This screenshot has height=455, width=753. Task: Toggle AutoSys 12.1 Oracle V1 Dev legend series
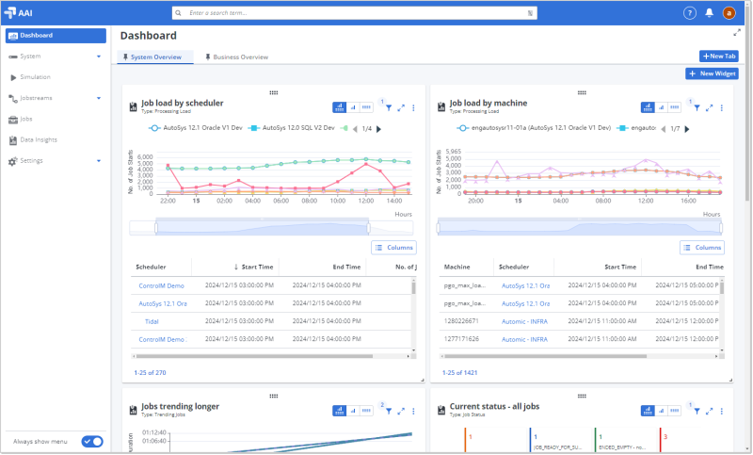(196, 128)
